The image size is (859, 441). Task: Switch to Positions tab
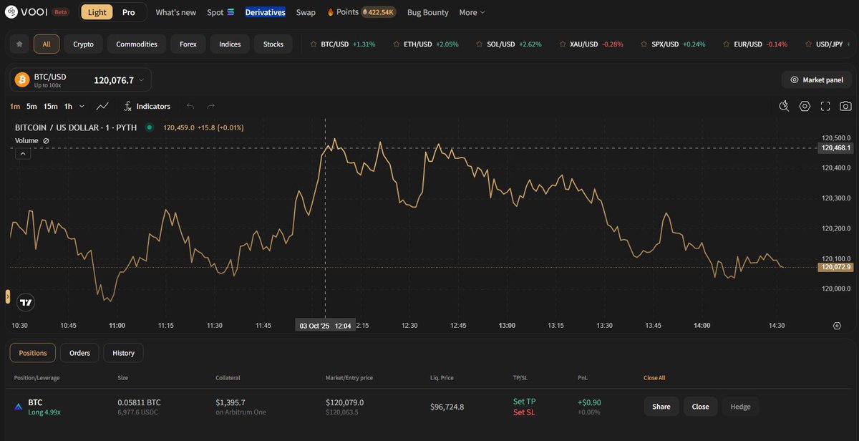[33, 353]
